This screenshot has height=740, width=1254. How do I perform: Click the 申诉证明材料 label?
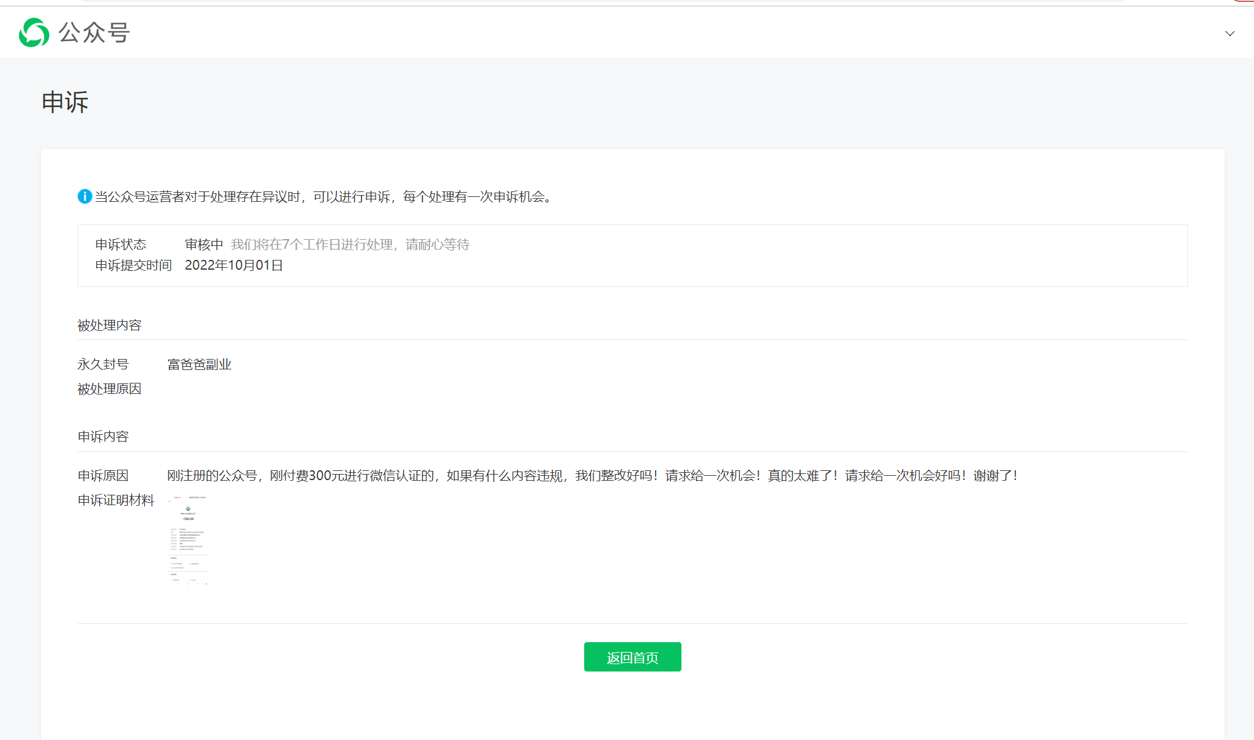(x=116, y=500)
